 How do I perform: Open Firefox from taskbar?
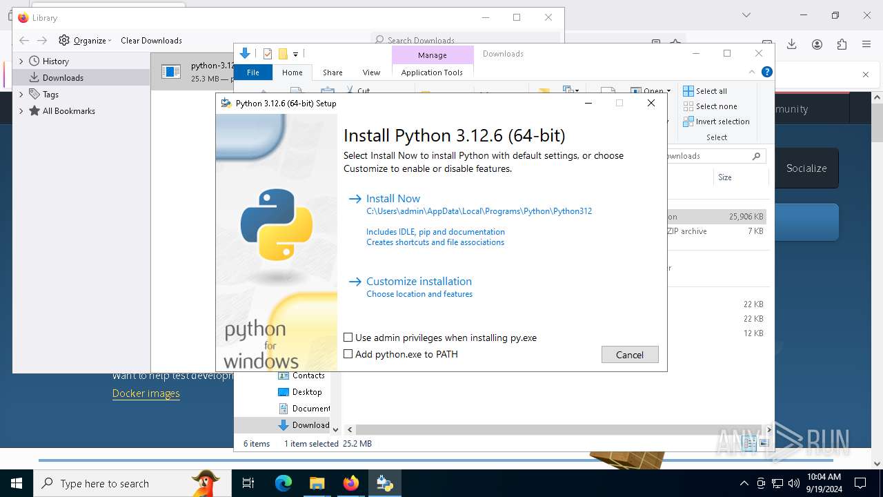pyautogui.click(x=351, y=483)
